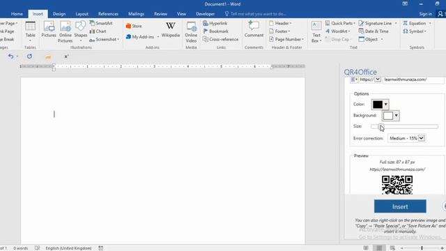Insert a Bookmark
Screen dimensions: 446x251
[x=215, y=31]
